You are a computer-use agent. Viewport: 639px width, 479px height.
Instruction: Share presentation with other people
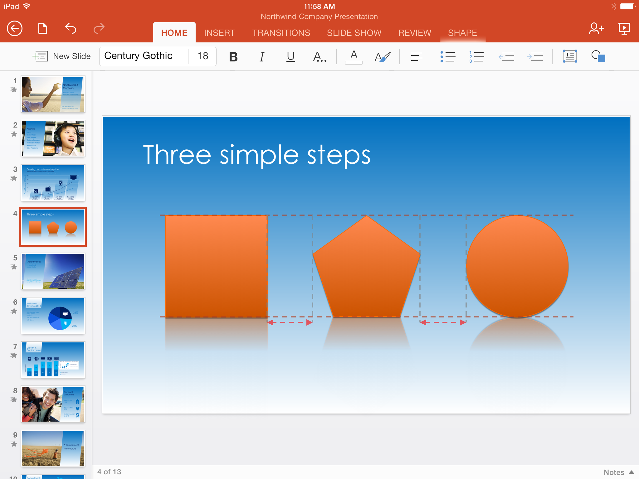click(x=596, y=28)
